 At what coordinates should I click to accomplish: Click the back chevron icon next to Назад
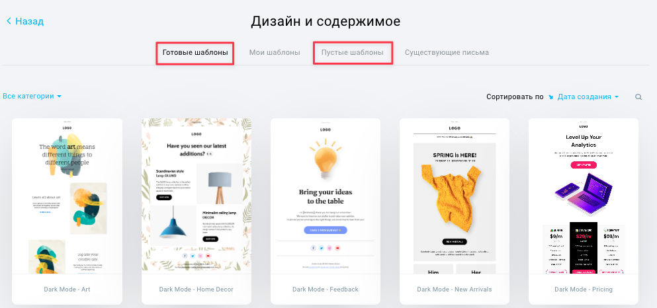coord(9,21)
